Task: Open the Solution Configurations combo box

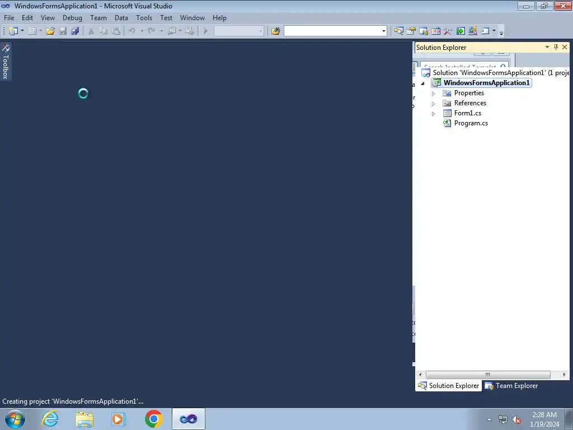Action: click(238, 31)
